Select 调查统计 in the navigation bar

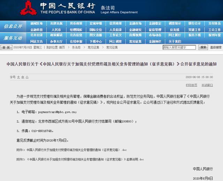click(175, 23)
